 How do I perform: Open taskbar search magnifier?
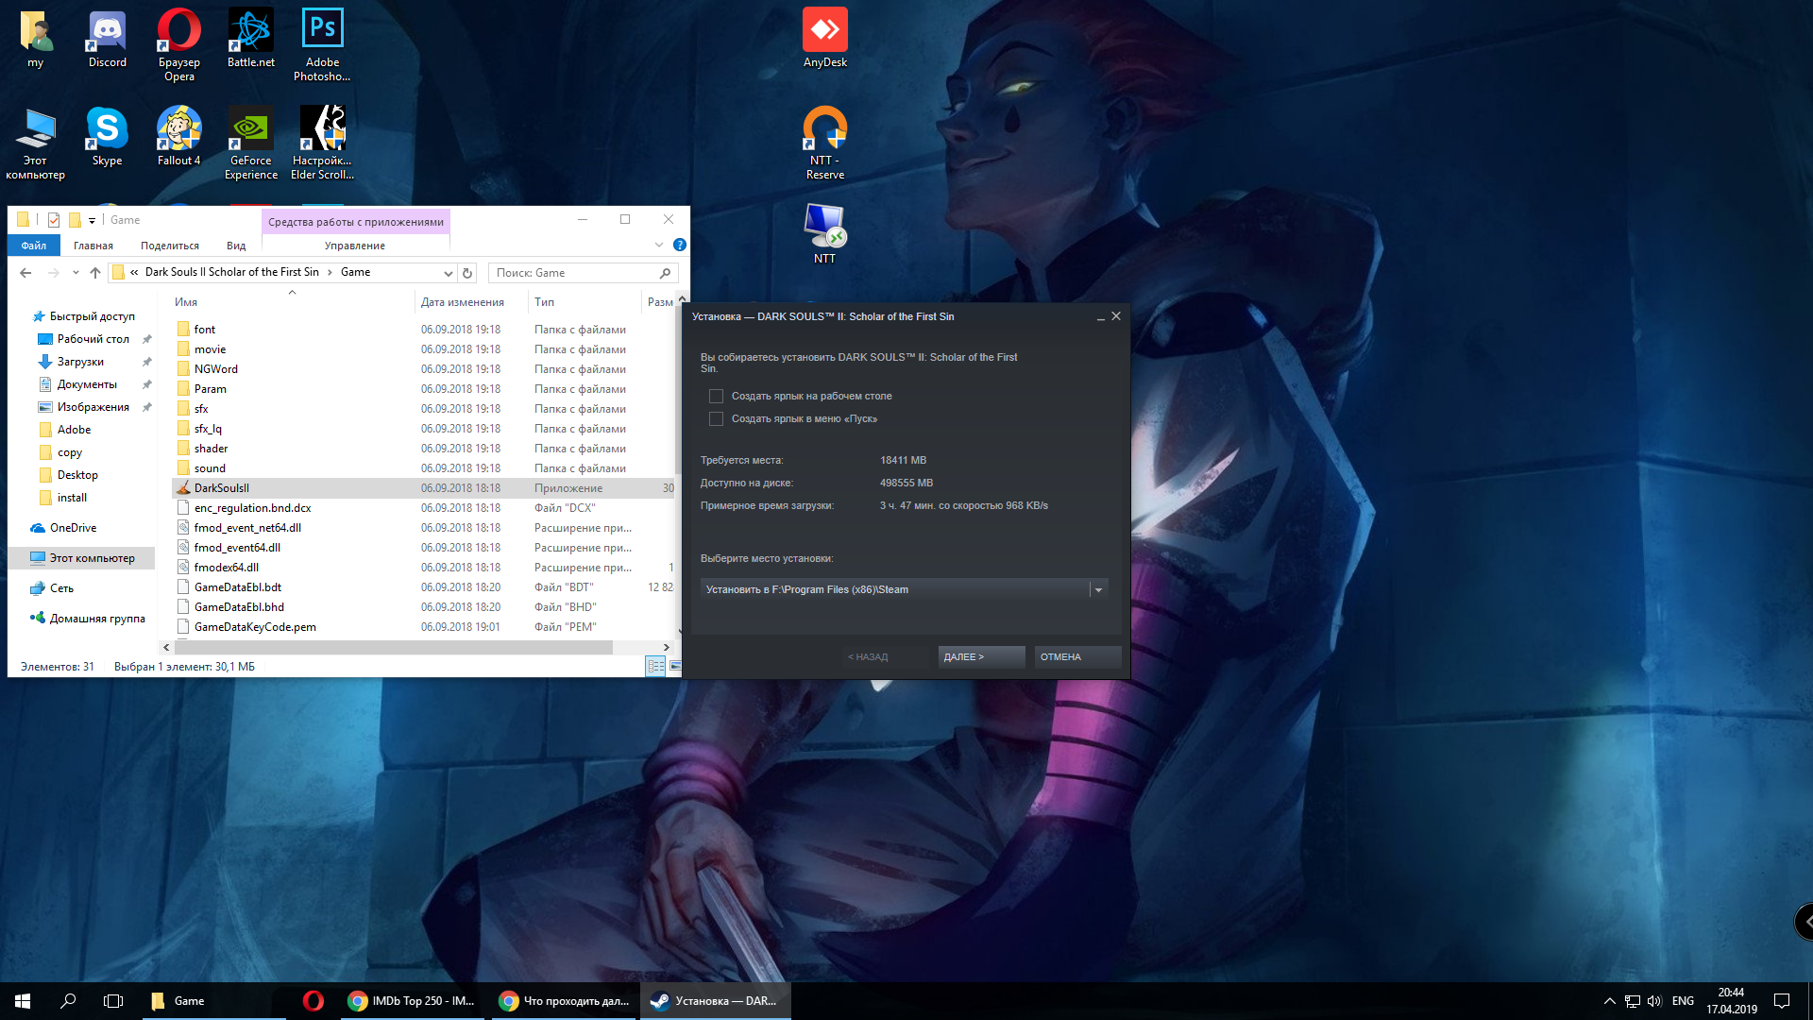[x=68, y=1001]
